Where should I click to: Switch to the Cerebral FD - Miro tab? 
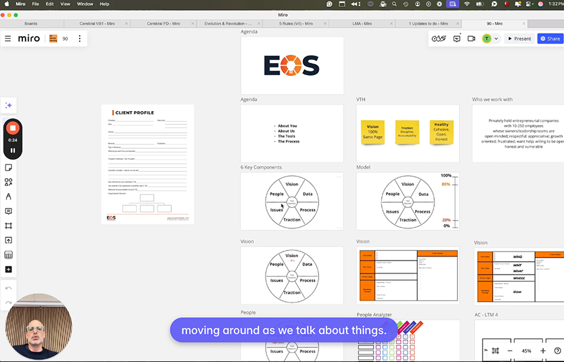[163, 23]
